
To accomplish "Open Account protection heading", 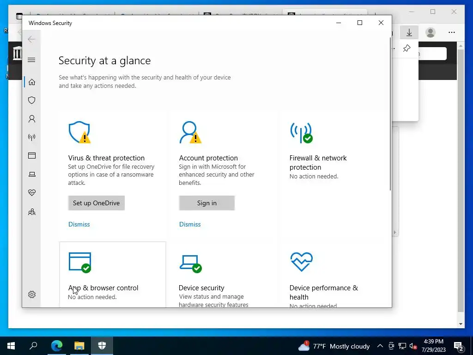I will (x=208, y=158).
